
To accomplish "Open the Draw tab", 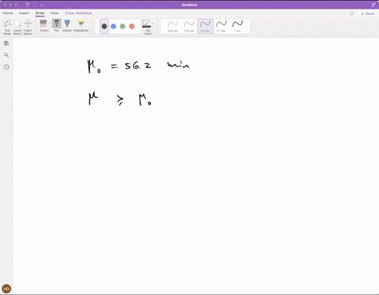I will (40, 13).
